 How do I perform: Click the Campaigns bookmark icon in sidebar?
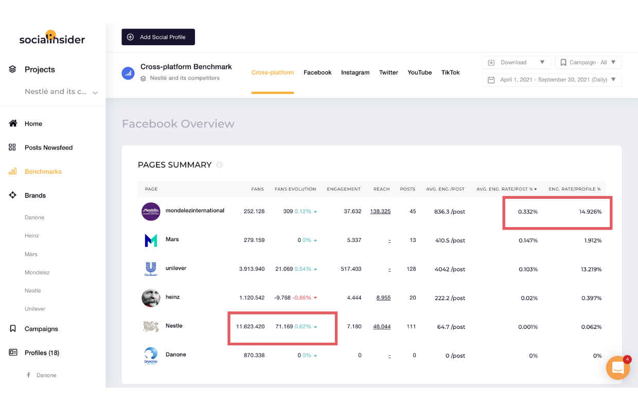coord(13,329)
